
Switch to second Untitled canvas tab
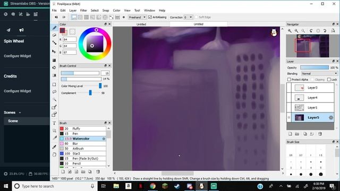click(x=198, y=24)
